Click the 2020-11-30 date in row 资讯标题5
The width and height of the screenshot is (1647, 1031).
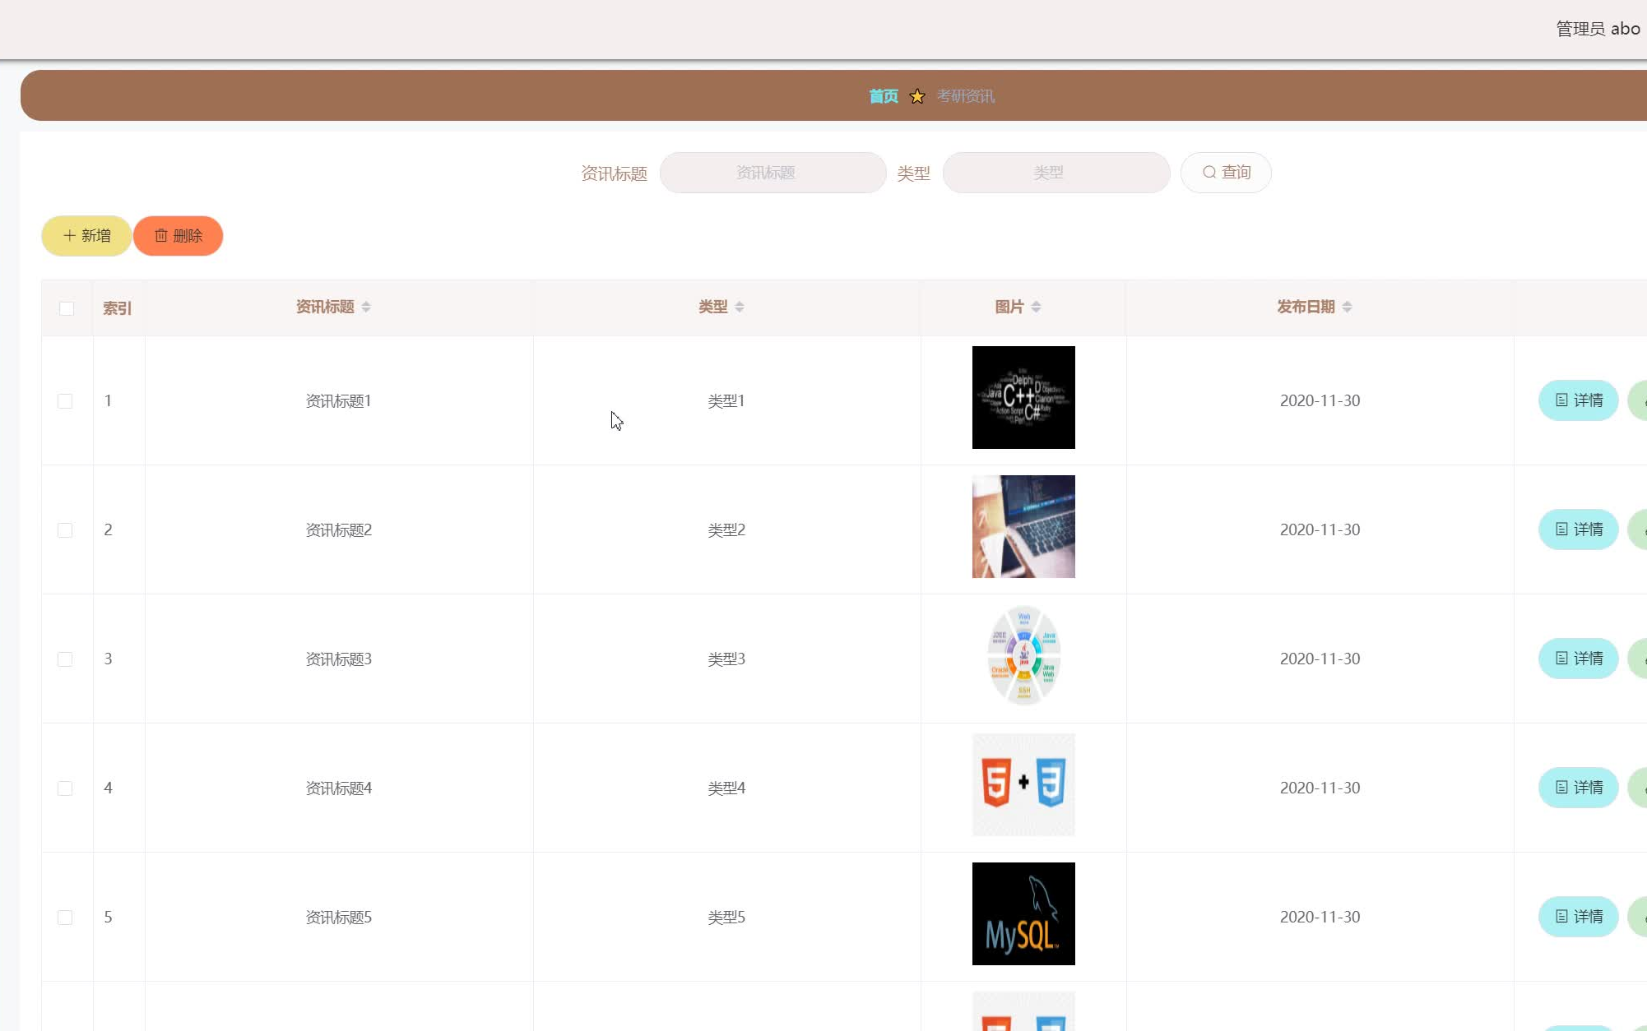tap(1320, 918)
